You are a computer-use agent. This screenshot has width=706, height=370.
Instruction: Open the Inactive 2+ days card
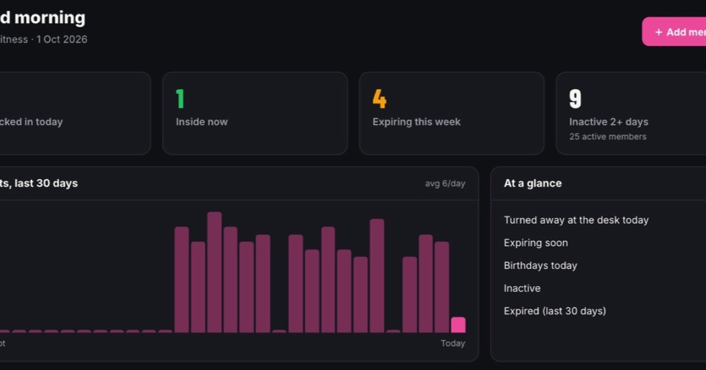tap(631, 113)
